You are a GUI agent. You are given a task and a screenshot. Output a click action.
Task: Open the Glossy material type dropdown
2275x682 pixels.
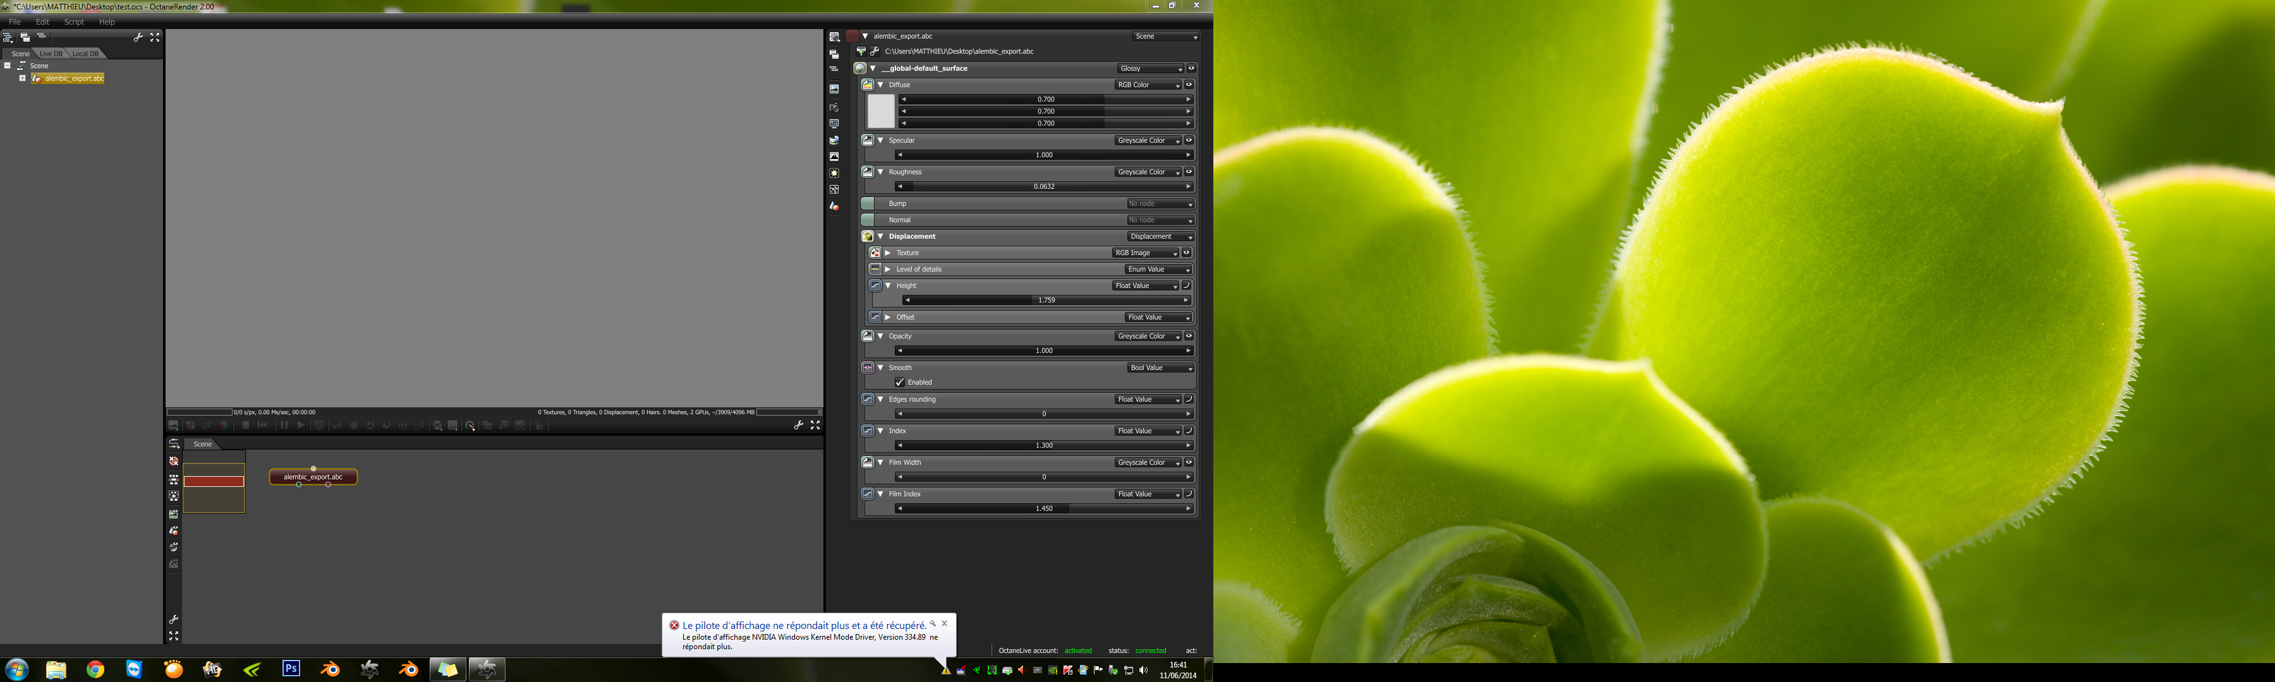pos(1150,68)
